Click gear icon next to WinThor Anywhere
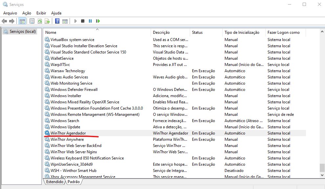 pyautogui.click(x=47, y=139)
